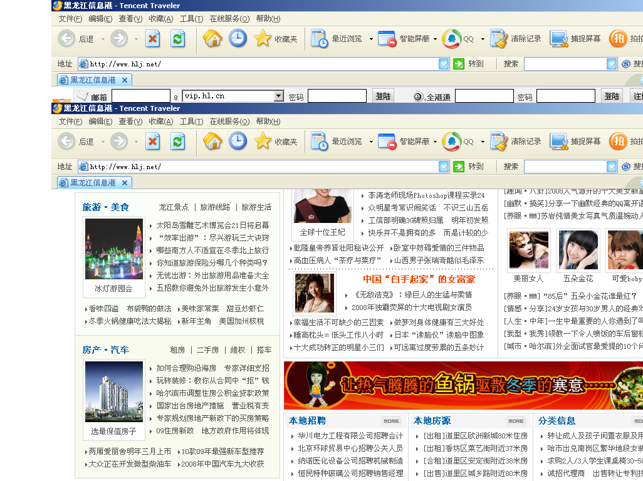The height and width of the screenshot is (481, 643).
Task: Open 收藏夹 star favorites in the upper toolbar
Action: pyautogui.click(x=263, y=39)
